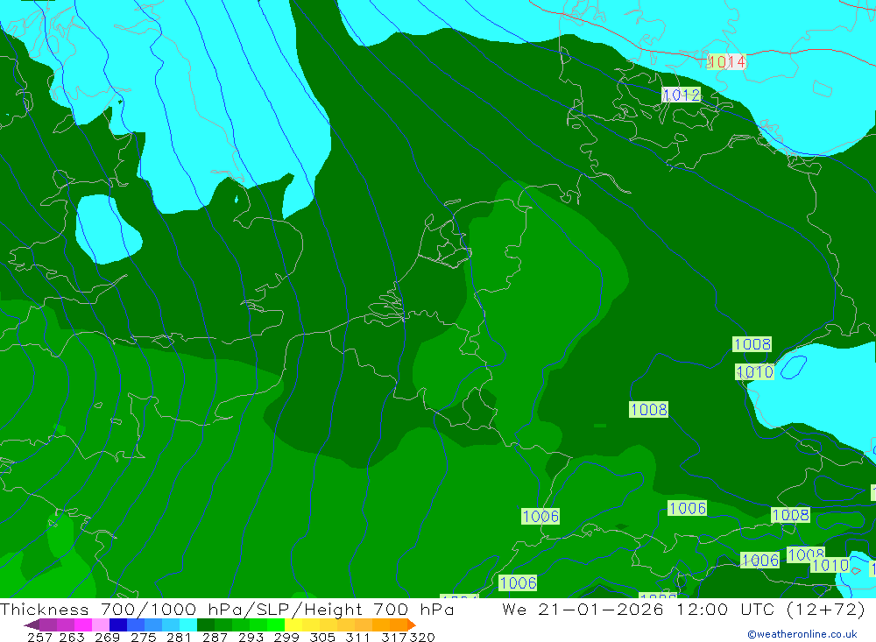Screen dimensions: 876x642
Task: Open the weatheronline.co.uk copyright link
Action: click(802, 634)
